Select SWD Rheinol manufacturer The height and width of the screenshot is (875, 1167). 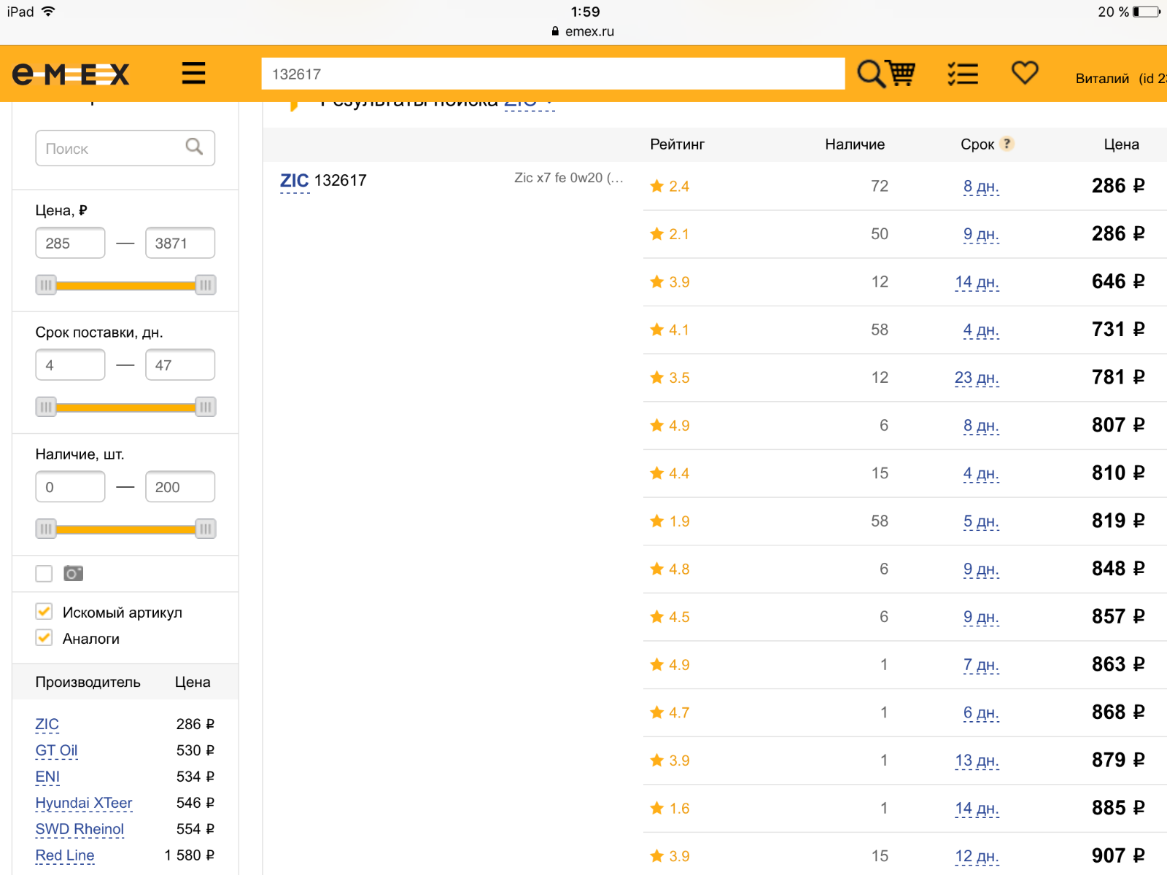80,829
